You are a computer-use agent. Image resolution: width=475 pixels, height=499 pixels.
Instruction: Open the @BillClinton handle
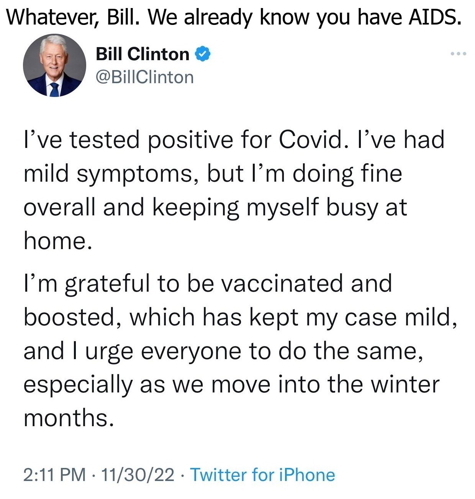tap(144, 77)
